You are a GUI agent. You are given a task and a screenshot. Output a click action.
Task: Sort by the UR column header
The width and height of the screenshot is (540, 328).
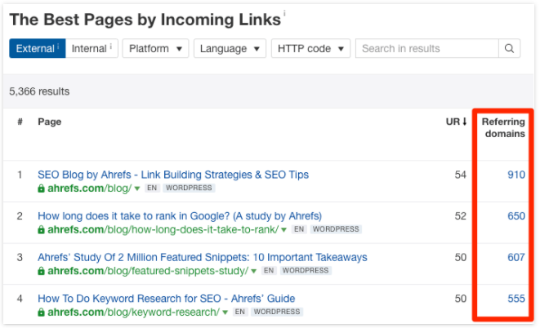click(456, 122)
